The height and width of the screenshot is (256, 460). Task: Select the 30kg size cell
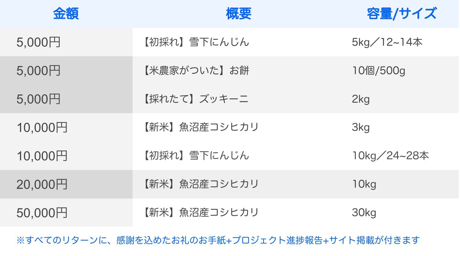pos(364,213)
